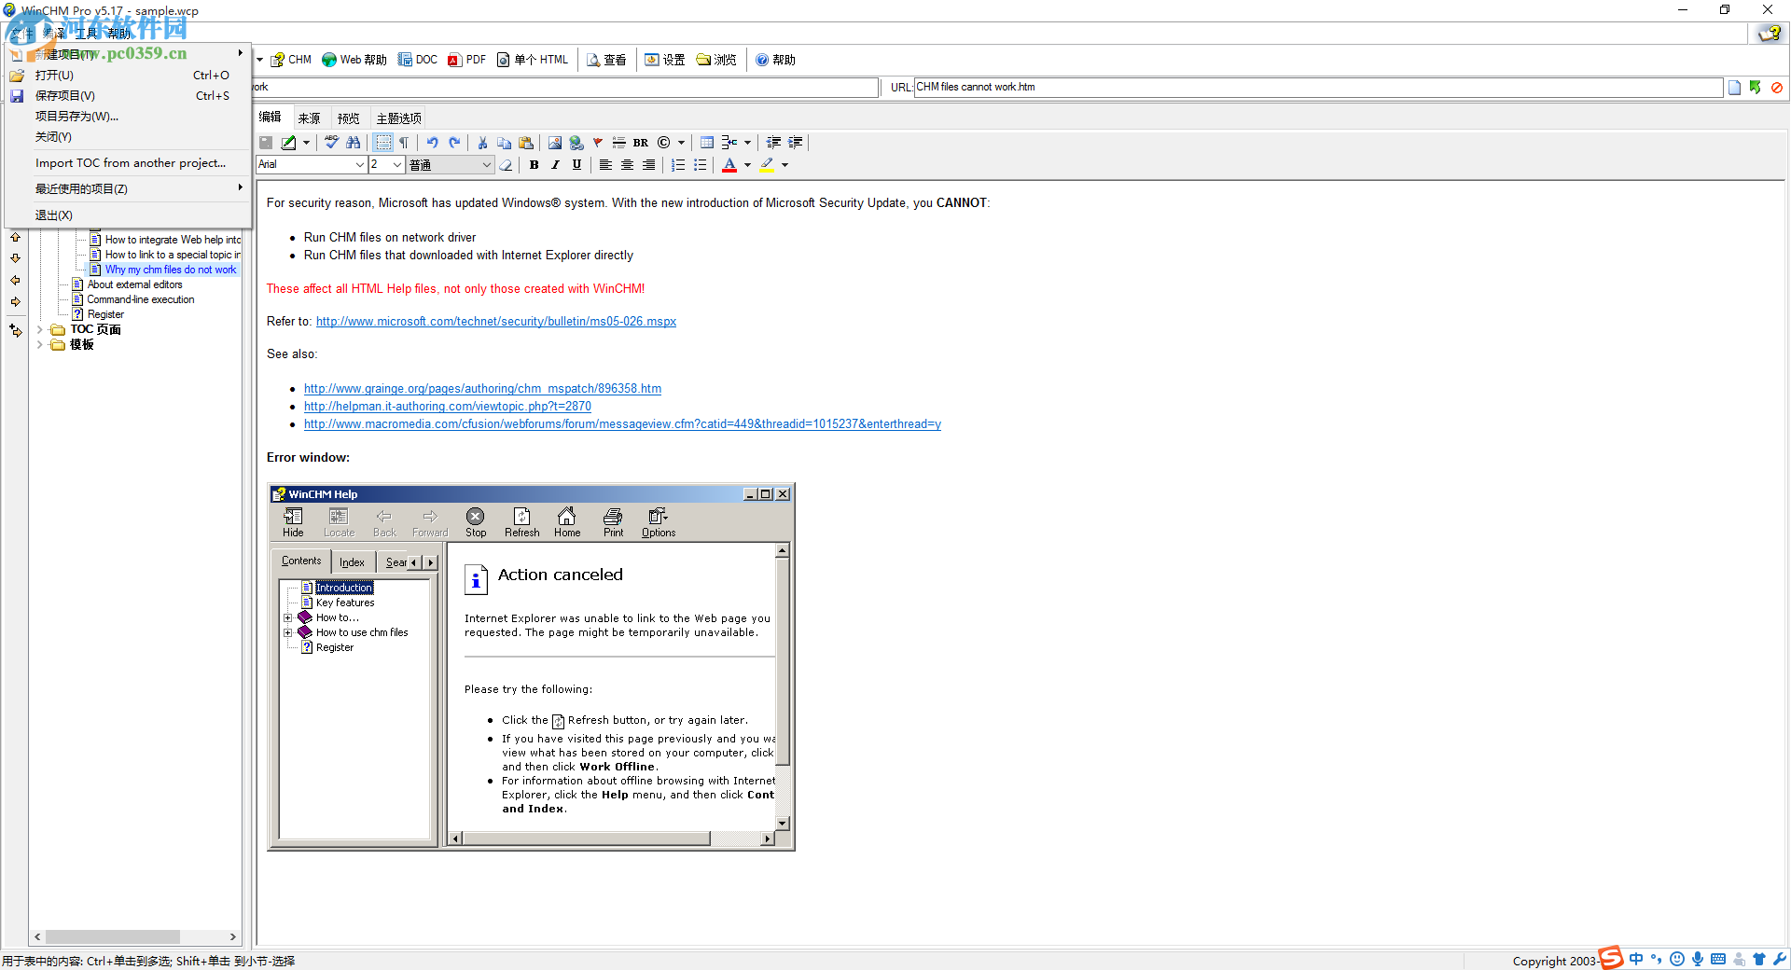Viewport: 1791px width, 970px height.
Task: Expand the TOC 页面 folder
Action: (x=39, y=329)
